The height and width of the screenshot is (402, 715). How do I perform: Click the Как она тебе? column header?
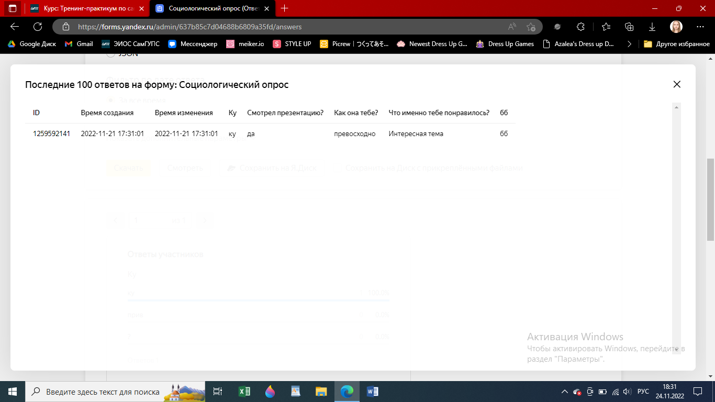(356, 113)
